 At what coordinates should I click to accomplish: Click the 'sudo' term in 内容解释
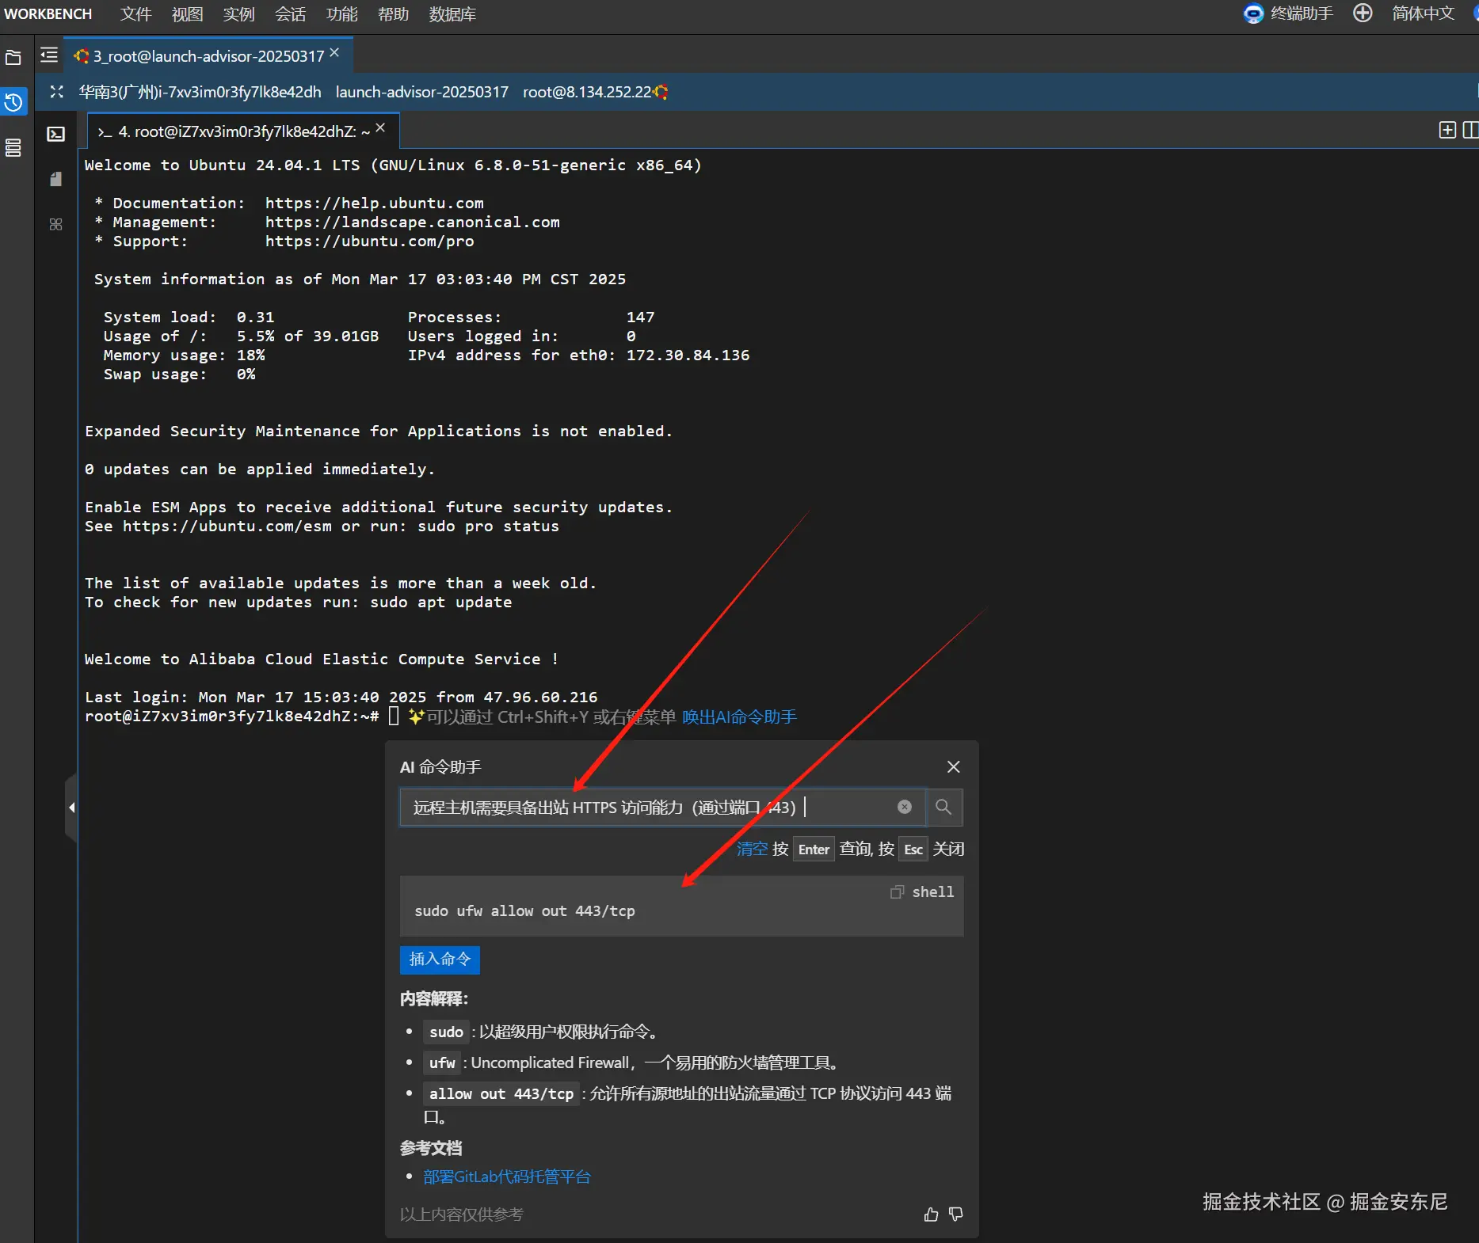[x=446, y=1032]
